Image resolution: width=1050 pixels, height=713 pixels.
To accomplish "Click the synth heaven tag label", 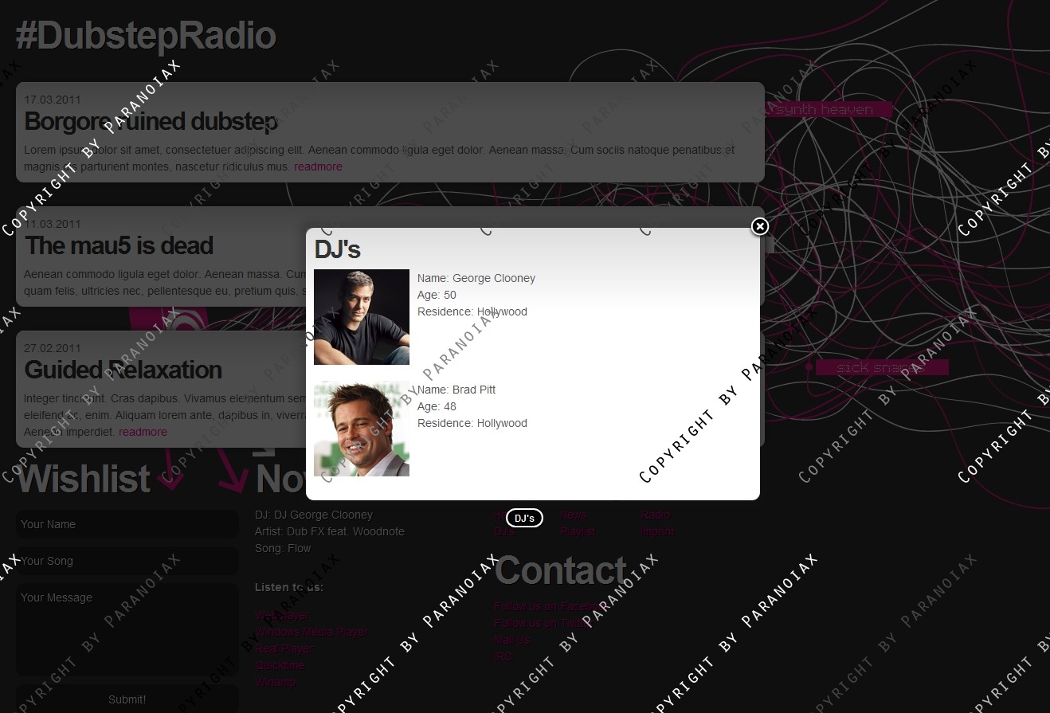I will (825, 110).
